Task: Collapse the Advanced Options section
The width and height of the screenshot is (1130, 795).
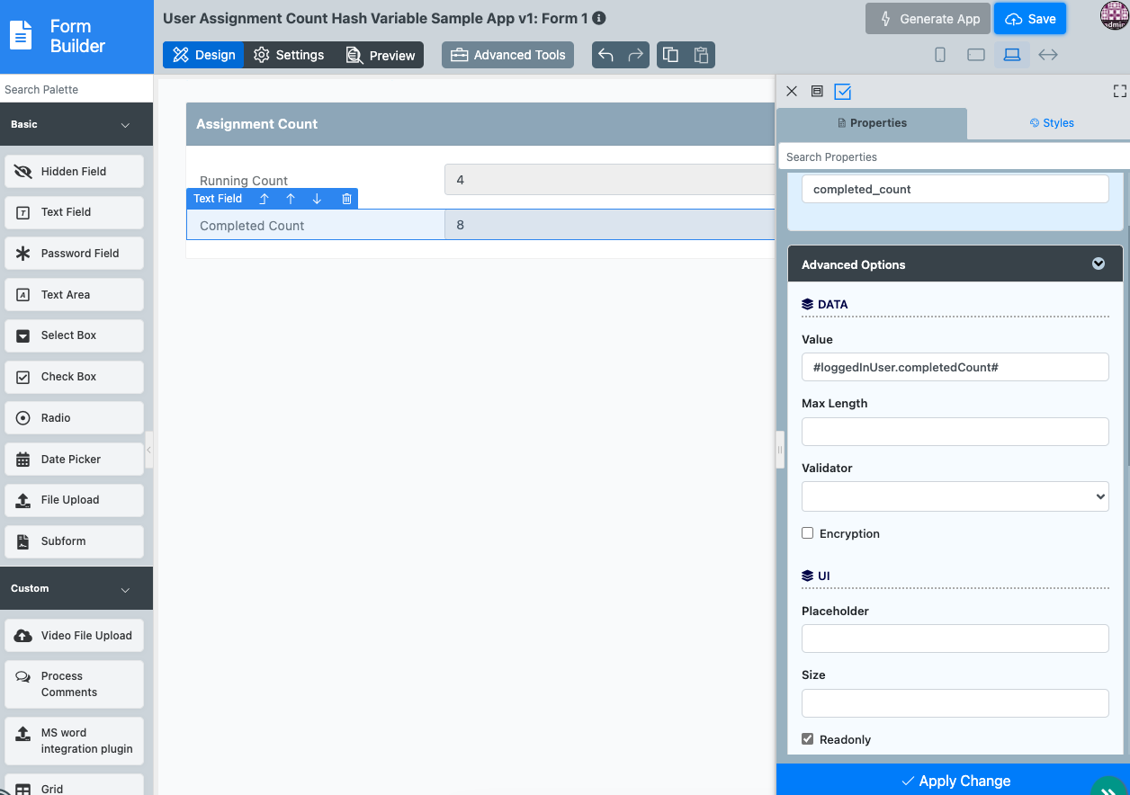Action: click(1099, 264)
